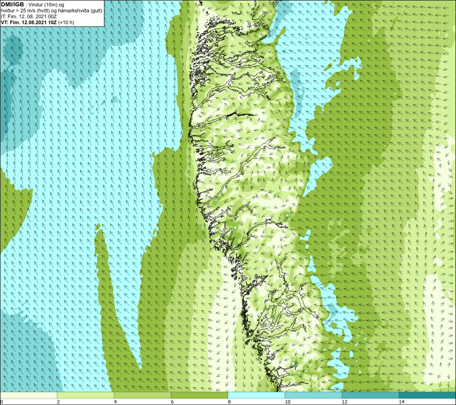Click the legend label '8'
The height and width of the screenshot is (405, 456).
pyautogui.click(x=229, y=402)
